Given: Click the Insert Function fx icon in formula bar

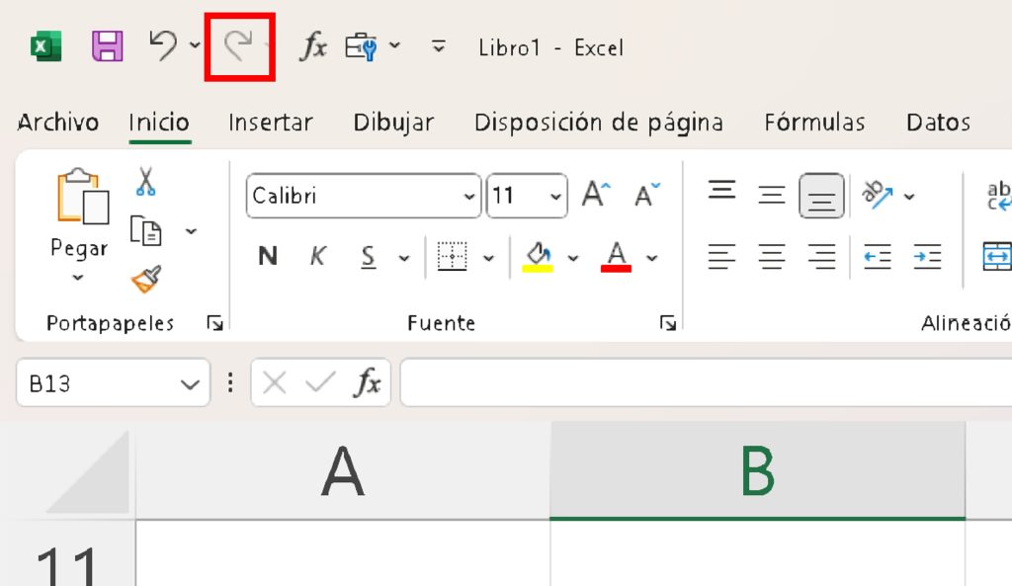Looking at the screenshot, I should 369,383.
